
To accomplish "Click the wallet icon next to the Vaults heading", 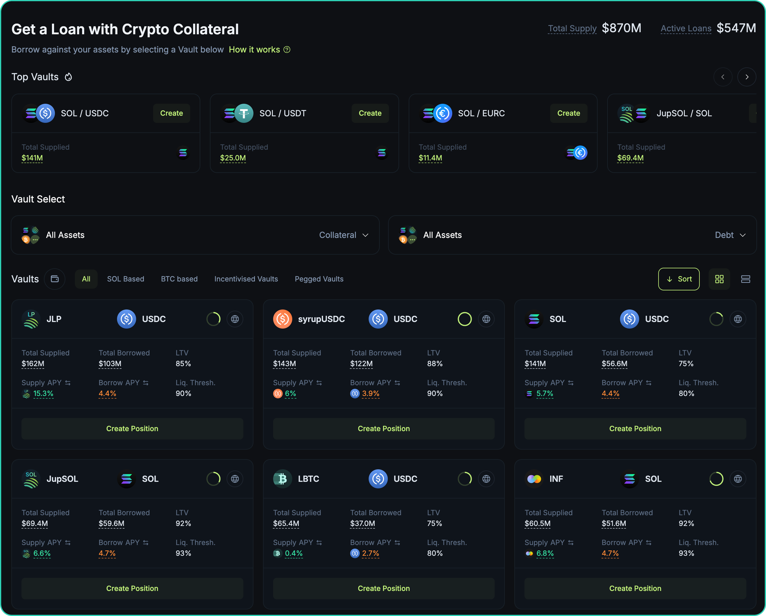I will (x=55, y=279).
